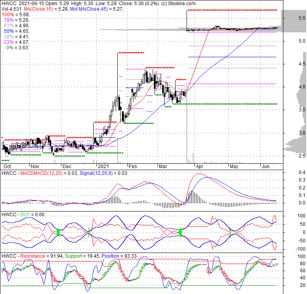Click the 3.0 price axis label
This screenshot has width=307, height=294.
(x=302, y=133)
